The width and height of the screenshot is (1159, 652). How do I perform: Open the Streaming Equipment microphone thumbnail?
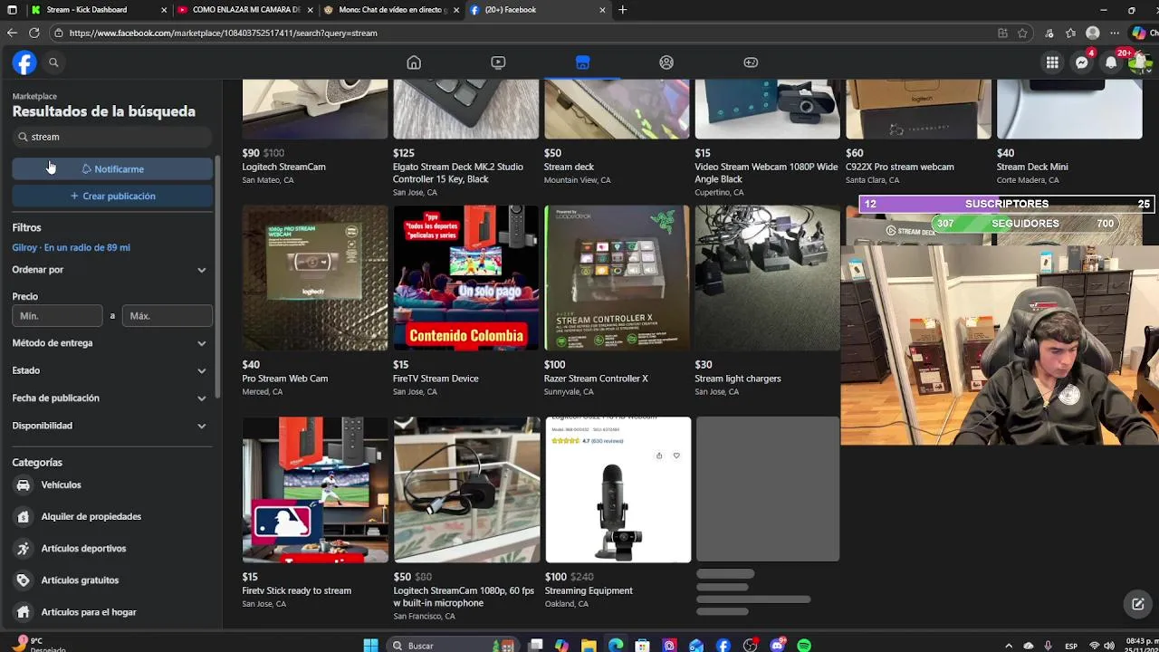617,490
